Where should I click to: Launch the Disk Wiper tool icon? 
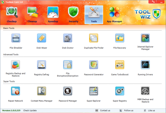[41, 38]
